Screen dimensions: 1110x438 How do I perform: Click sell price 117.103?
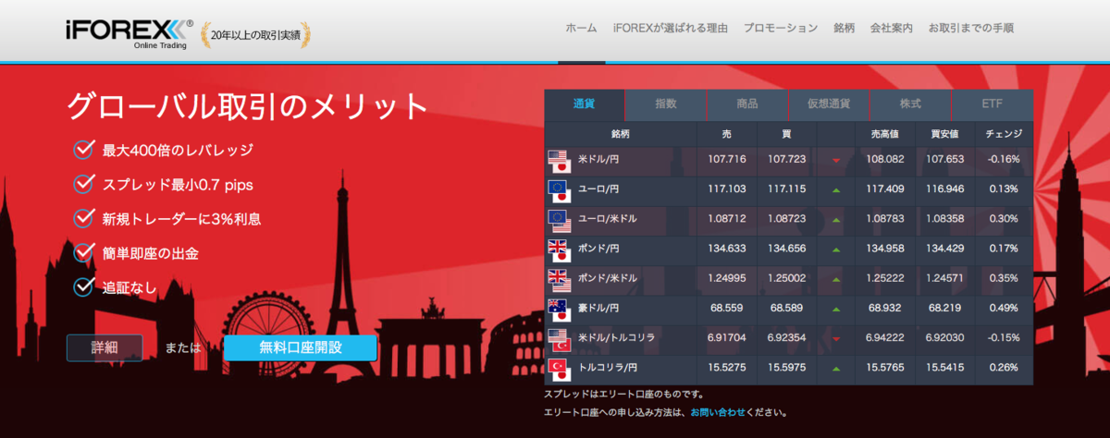pyautogui.click(x=726, y=189)
